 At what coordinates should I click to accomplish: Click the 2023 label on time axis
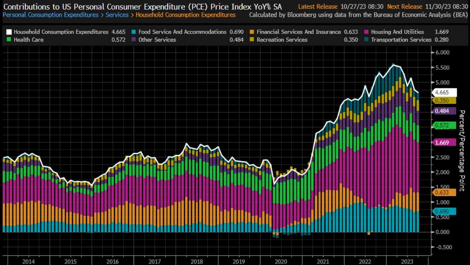(407, 261)
